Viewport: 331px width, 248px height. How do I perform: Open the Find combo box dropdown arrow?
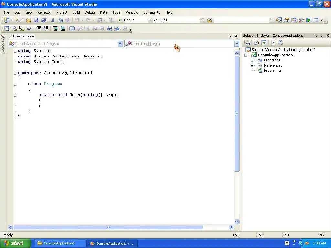[x=271, y=20]
